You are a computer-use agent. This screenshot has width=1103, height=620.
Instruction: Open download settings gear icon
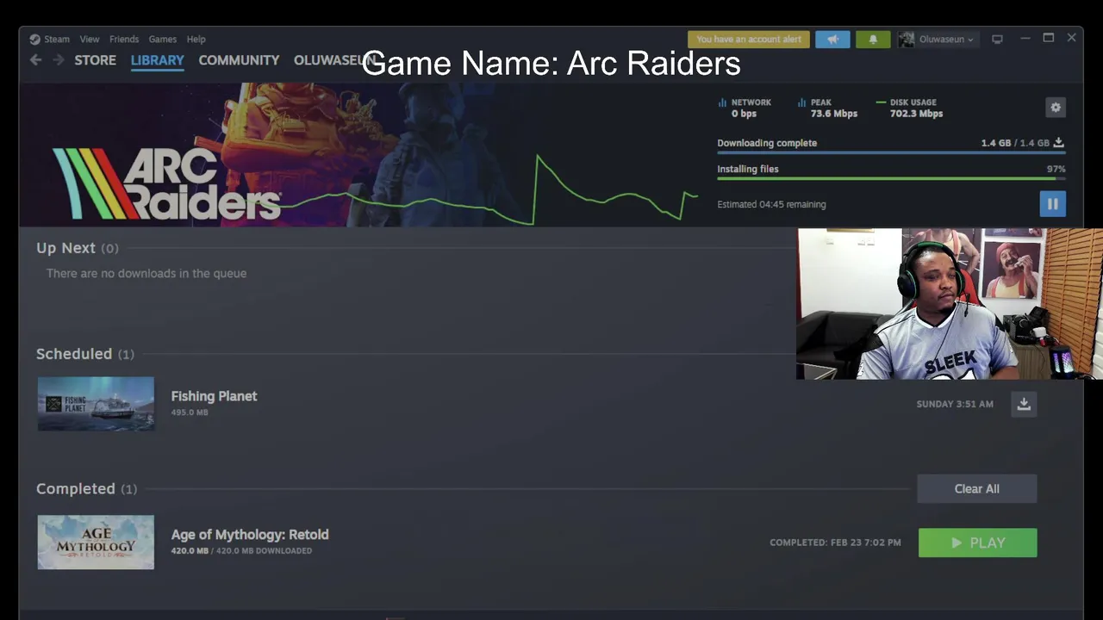coord(1056,107)
